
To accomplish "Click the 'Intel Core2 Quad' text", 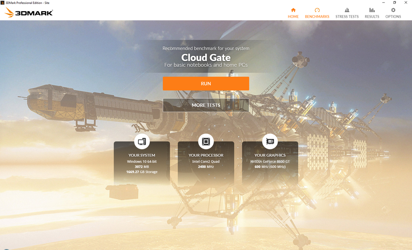I will click(x=206, y=162).
